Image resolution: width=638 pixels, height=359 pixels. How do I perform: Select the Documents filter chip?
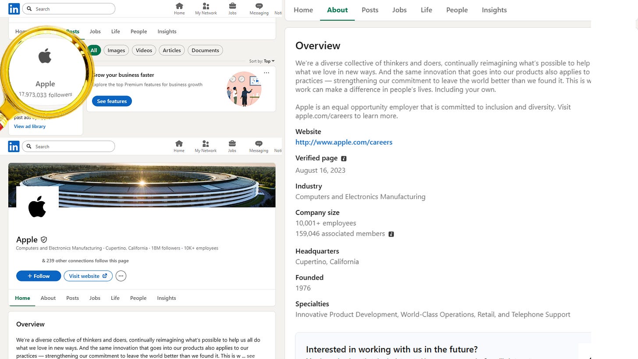coord(205,50)
